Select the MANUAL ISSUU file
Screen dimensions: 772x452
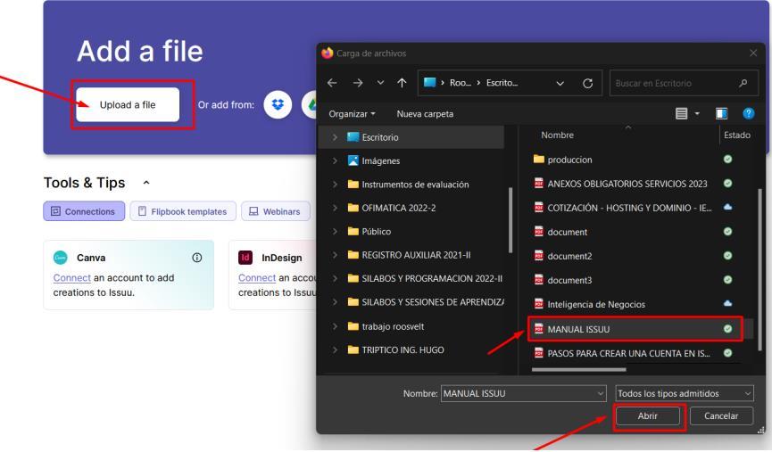[x=635, y=329]
